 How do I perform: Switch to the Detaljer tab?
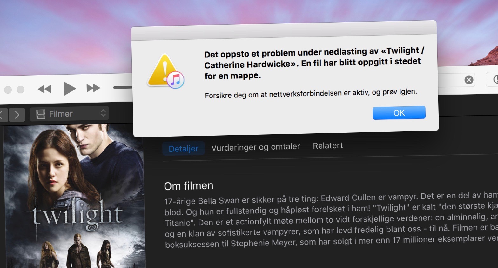[183, 149]
